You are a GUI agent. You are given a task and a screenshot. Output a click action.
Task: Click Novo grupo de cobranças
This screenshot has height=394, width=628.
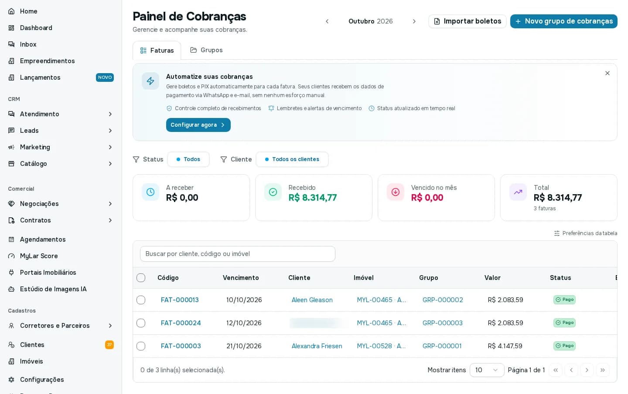point(564,21)
